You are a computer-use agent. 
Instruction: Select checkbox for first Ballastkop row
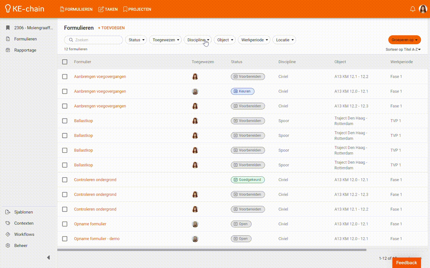coord(65,121)
